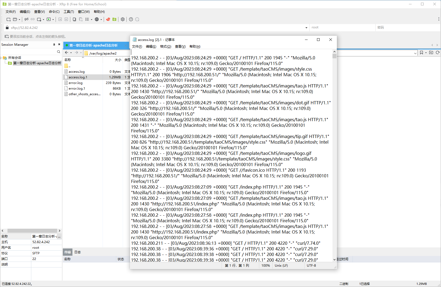The width and height of the screenshot is (441, 287).
Task: Open the 格式(O) menu in Notepad
Action: coord(165,47)
